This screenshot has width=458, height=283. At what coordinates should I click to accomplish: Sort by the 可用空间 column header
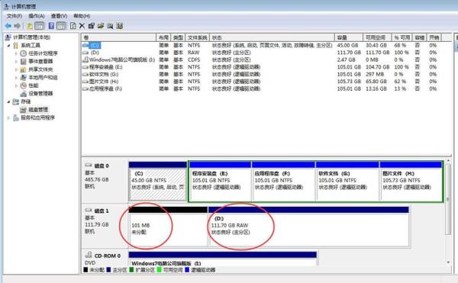[377, 37]
